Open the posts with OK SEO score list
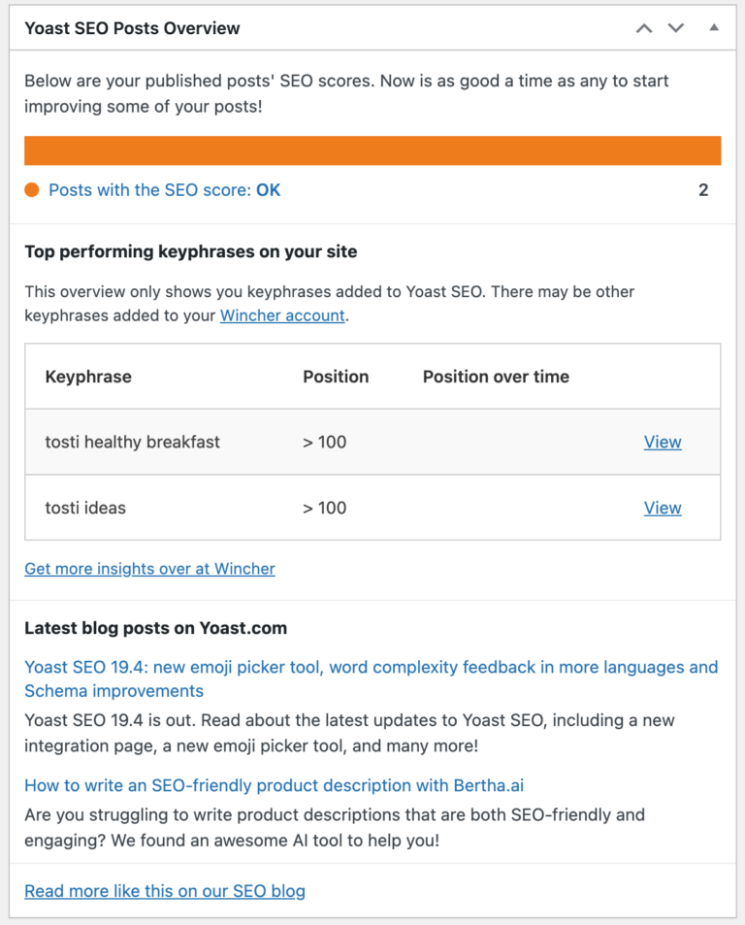Screen dimensions: 745x925 click(x=164, y=190)
